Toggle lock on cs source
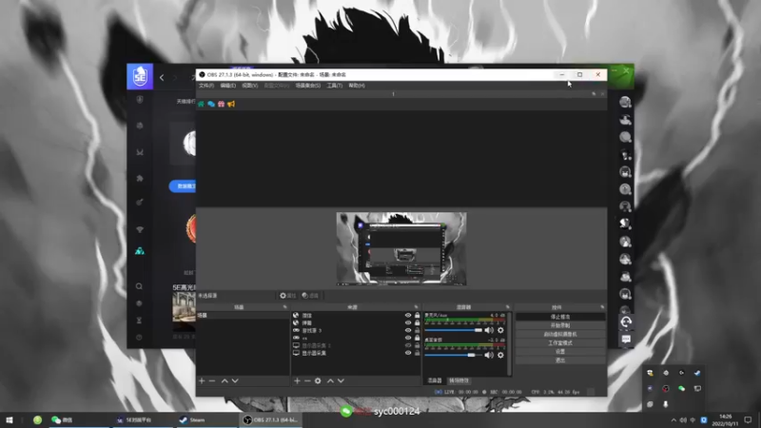 [417, 338]
